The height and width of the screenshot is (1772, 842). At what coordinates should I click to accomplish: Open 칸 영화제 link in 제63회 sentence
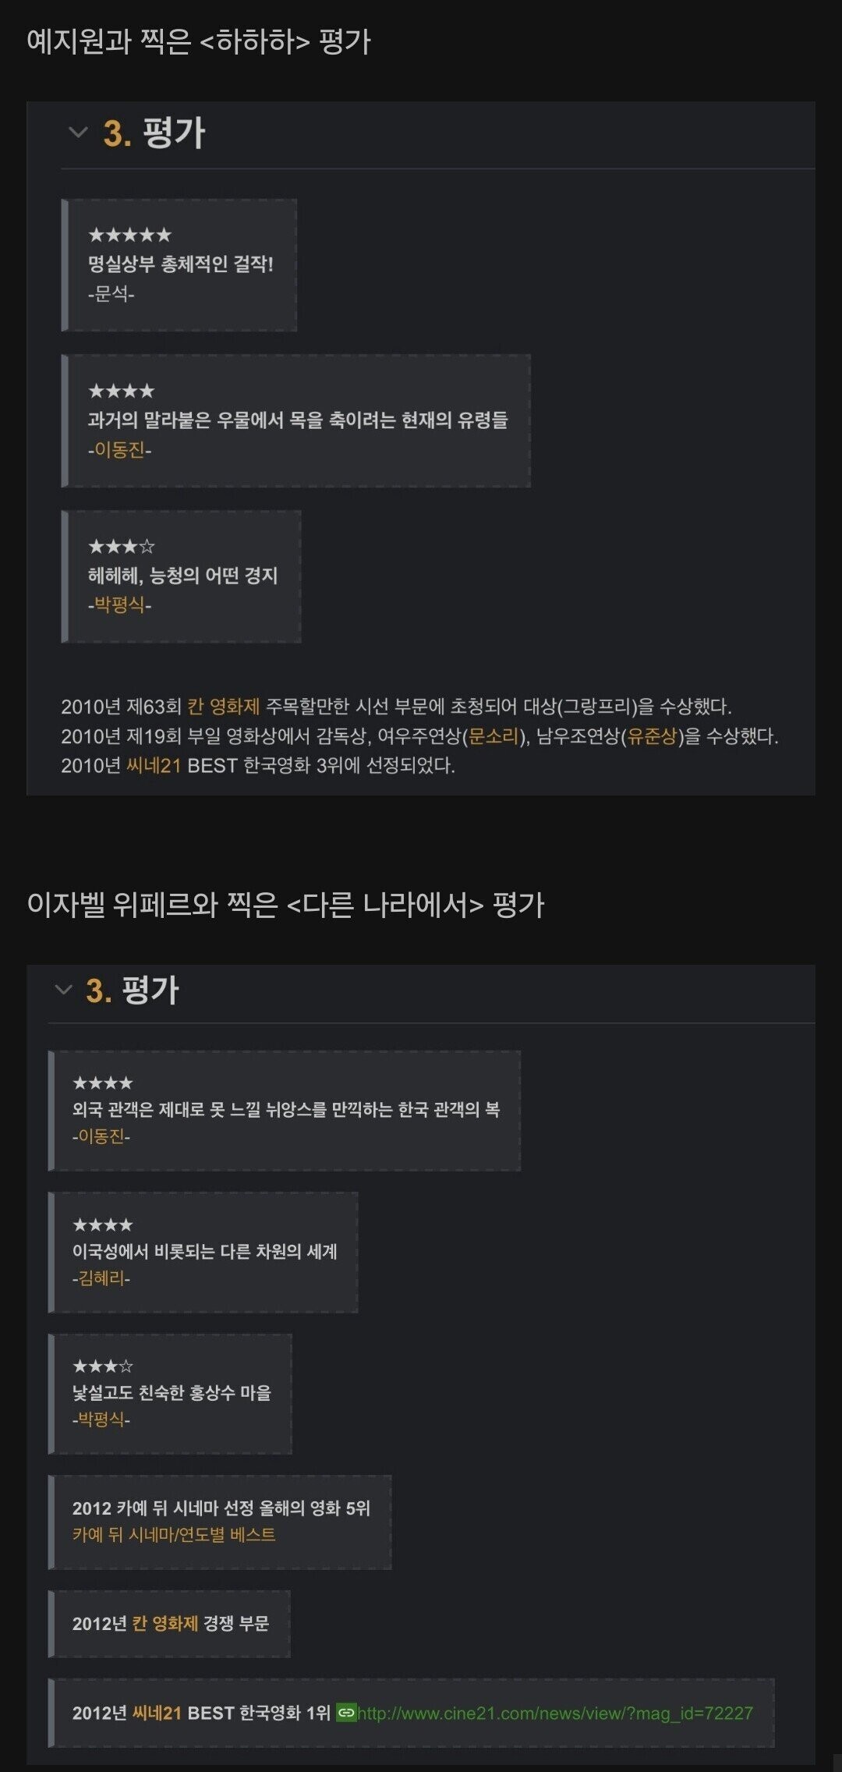223,707
